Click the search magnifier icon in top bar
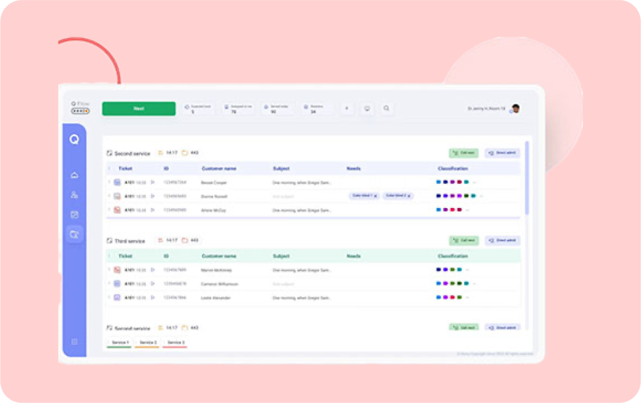This screenshot has width=641, height=403. (386, 109)
